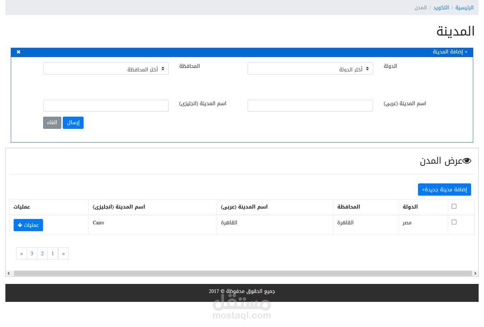Open the أختر الدولة country dropdown
This screenshot has width=484, height=327.
point(310,69)
